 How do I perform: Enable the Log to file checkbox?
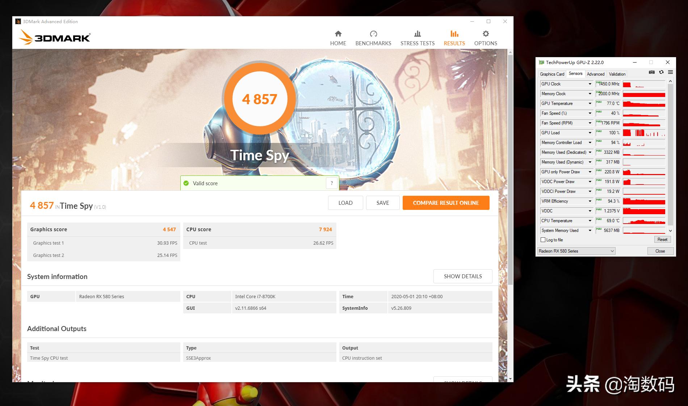click(x=543, y=240)
